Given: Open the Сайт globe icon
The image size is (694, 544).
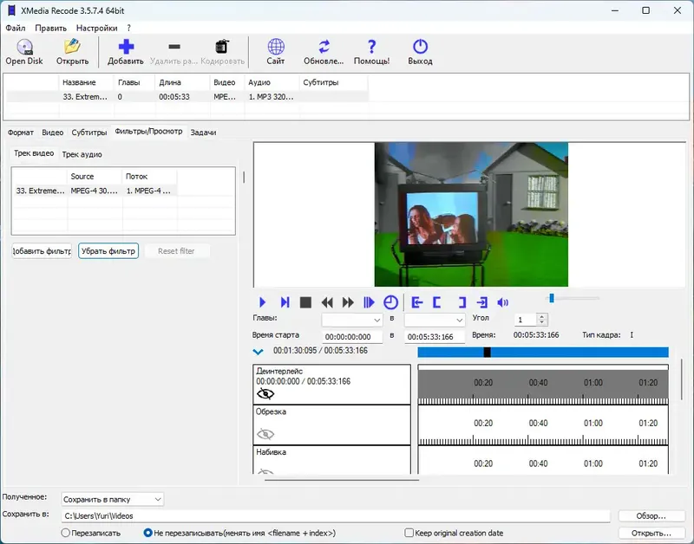Looking at the screenshot, I should coord(276,49).
